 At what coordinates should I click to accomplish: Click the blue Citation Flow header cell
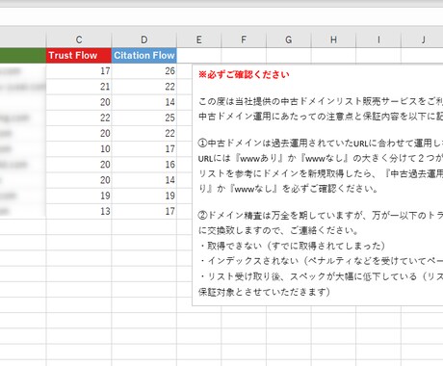[144, 55]
